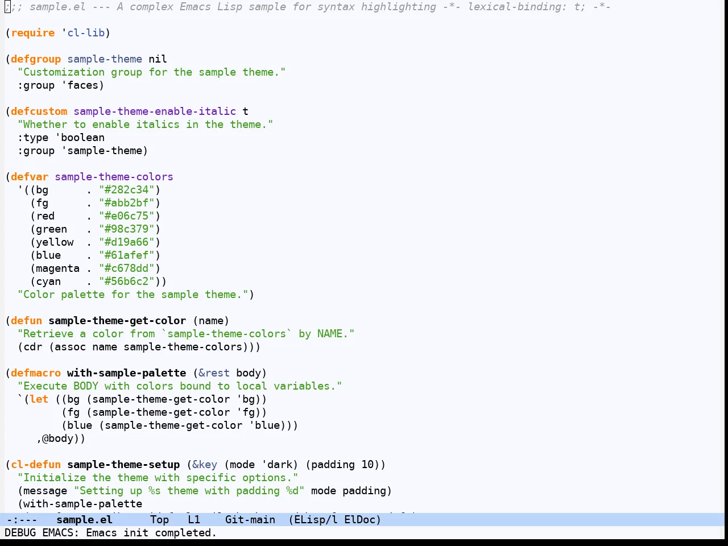Viewport: 728px width, 546px height.
Task: Click docstring 'Whether to enable italics in the theme.'
Action: point(145,125)
